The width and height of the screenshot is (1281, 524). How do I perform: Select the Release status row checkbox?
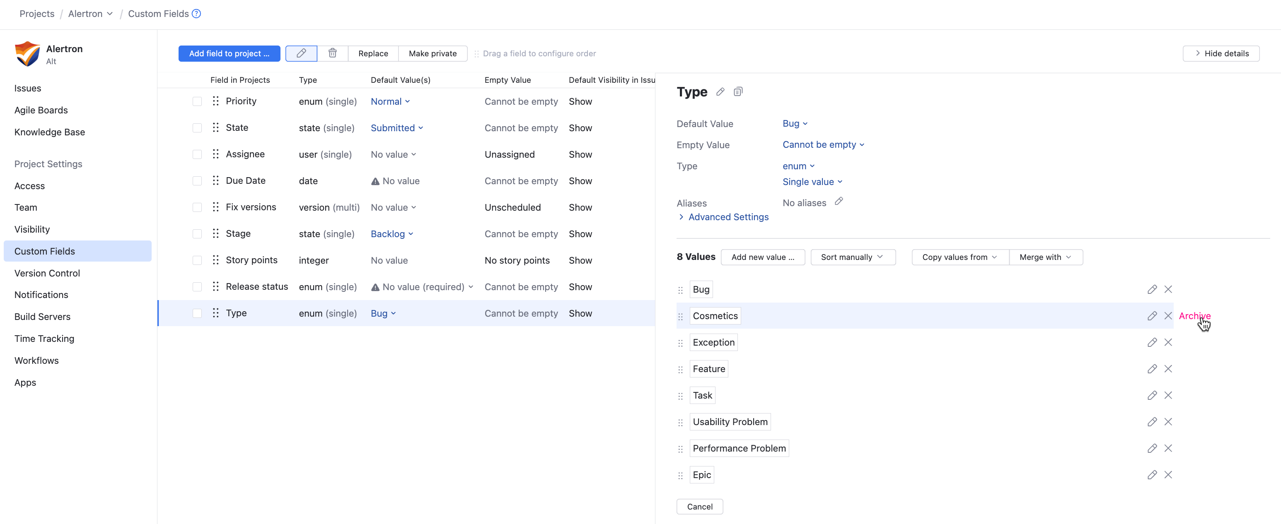197,286
